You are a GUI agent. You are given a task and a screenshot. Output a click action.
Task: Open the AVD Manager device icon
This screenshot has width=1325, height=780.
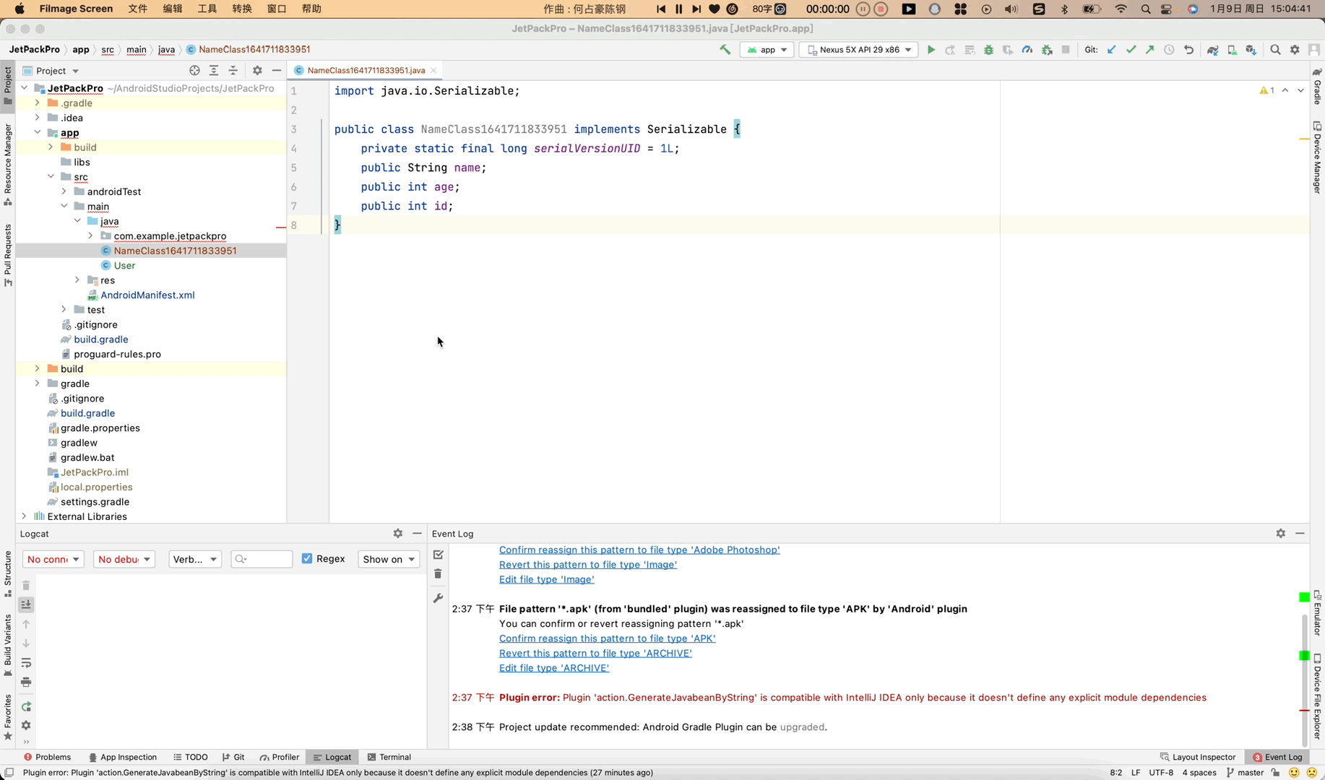1232,50
